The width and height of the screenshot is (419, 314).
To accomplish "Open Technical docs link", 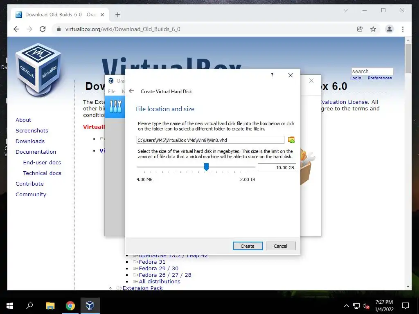I will click(42, 173).
